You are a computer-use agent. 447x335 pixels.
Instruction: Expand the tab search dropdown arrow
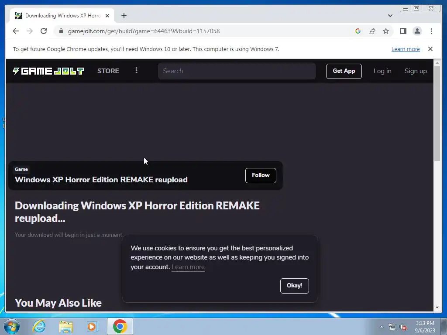(390, 16)
